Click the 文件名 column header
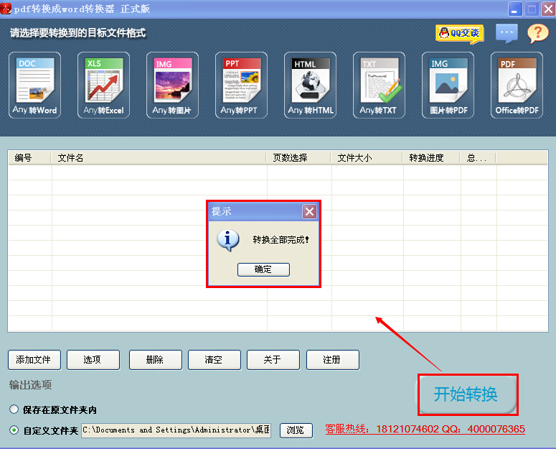Image resolution: width=556 pixels, height=449 pixels. click(159, 158)
